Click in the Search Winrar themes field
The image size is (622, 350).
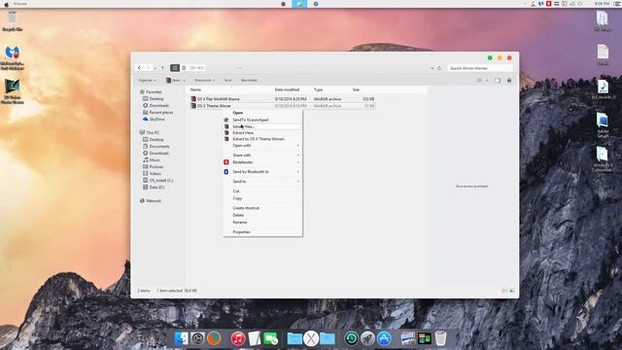point(480,68)
